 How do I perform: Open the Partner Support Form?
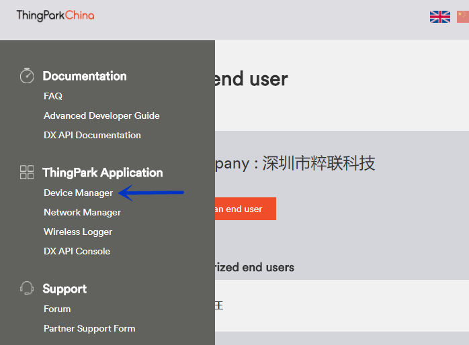click(x=89, y=329)
